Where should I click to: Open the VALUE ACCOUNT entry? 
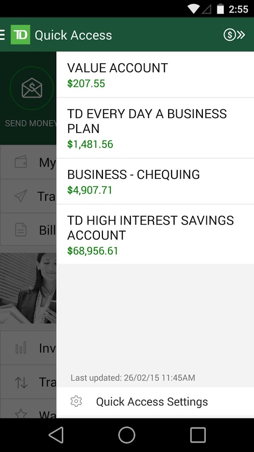[x=155, y=75]
